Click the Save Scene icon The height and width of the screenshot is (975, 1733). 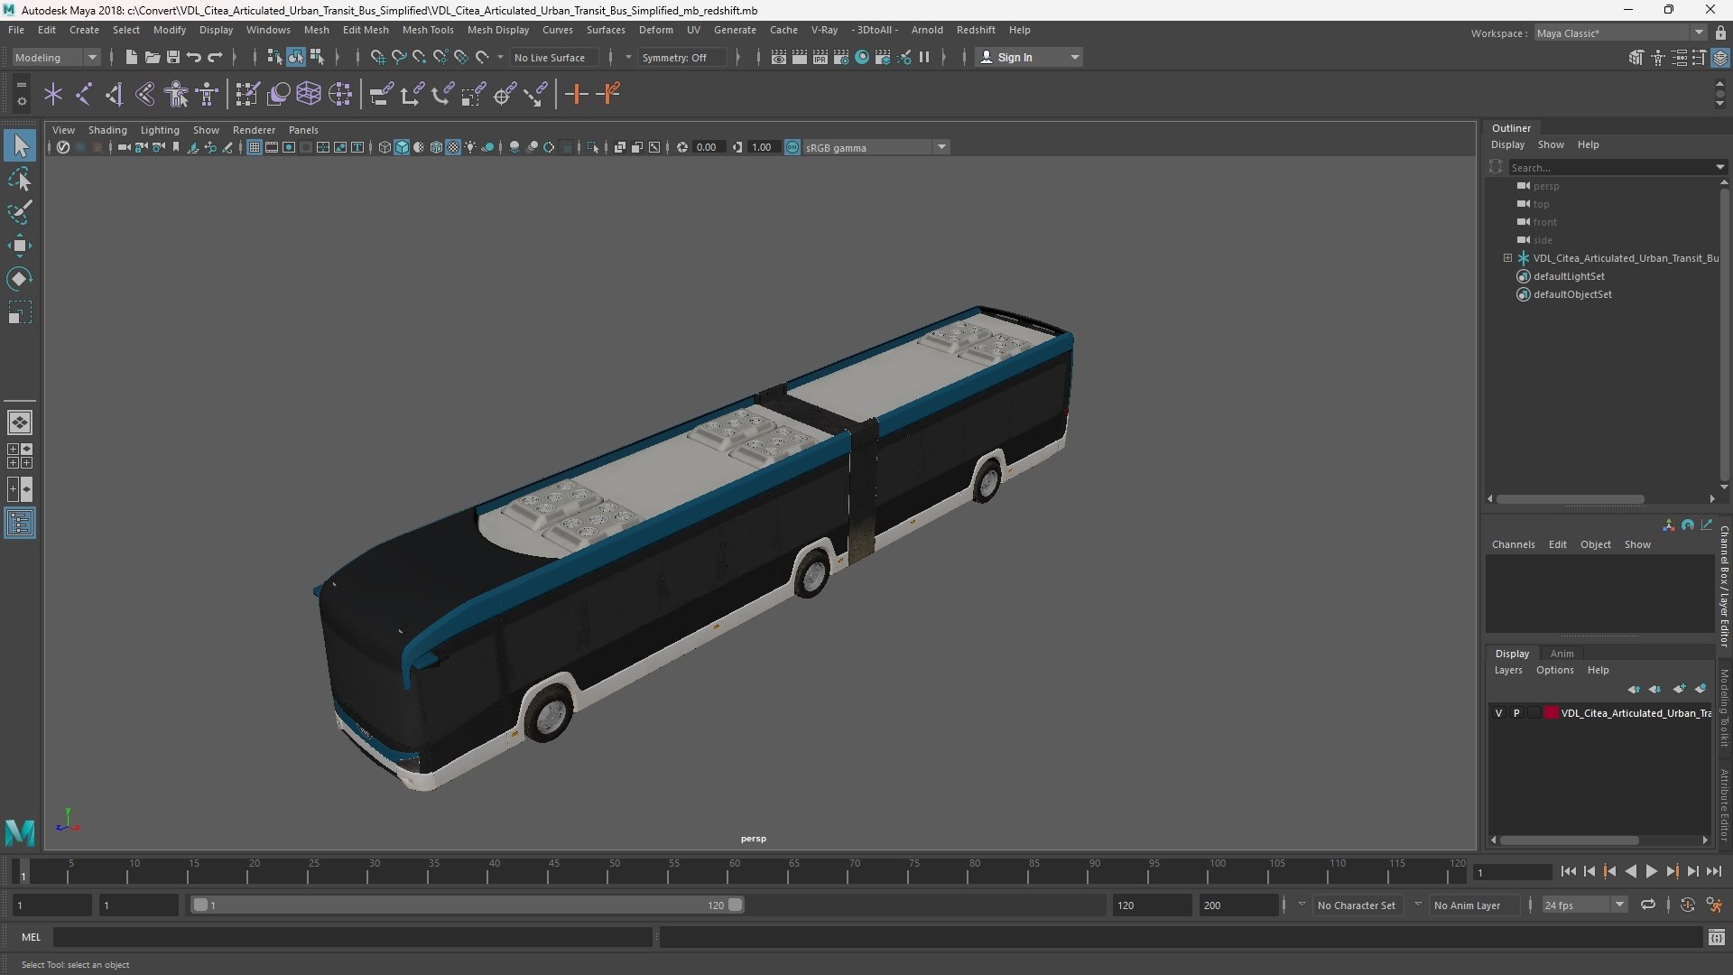click(x=172, y=57)
